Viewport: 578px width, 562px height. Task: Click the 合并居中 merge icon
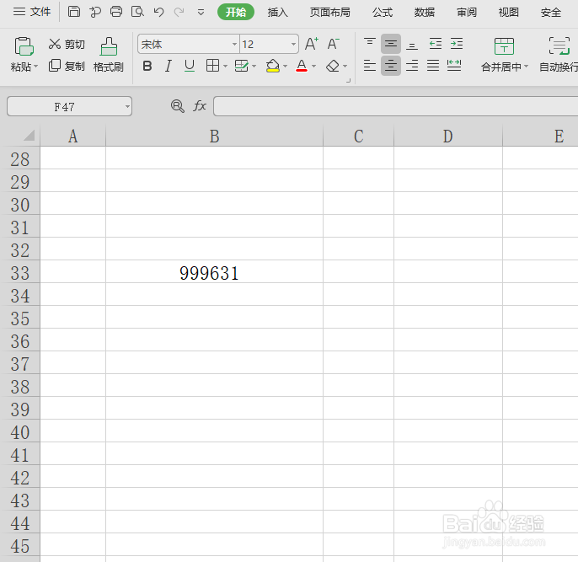(x=504, y=46)
